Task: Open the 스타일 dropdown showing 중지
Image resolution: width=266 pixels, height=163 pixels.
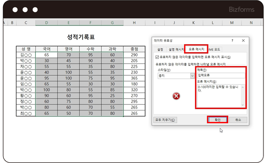Action: pyautogui.click(x=192, y=76)
